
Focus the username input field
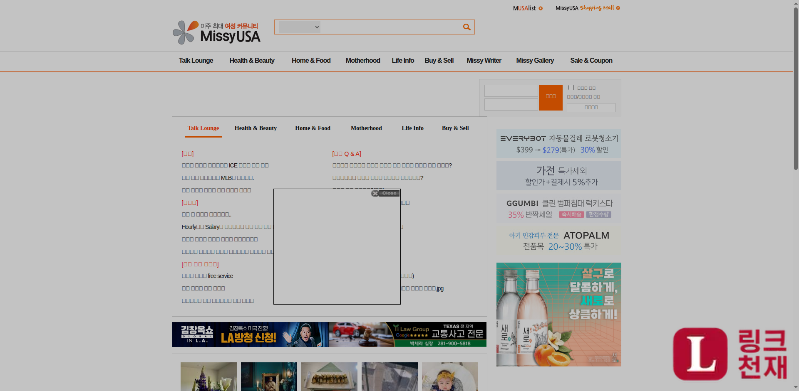pos(511,91)
